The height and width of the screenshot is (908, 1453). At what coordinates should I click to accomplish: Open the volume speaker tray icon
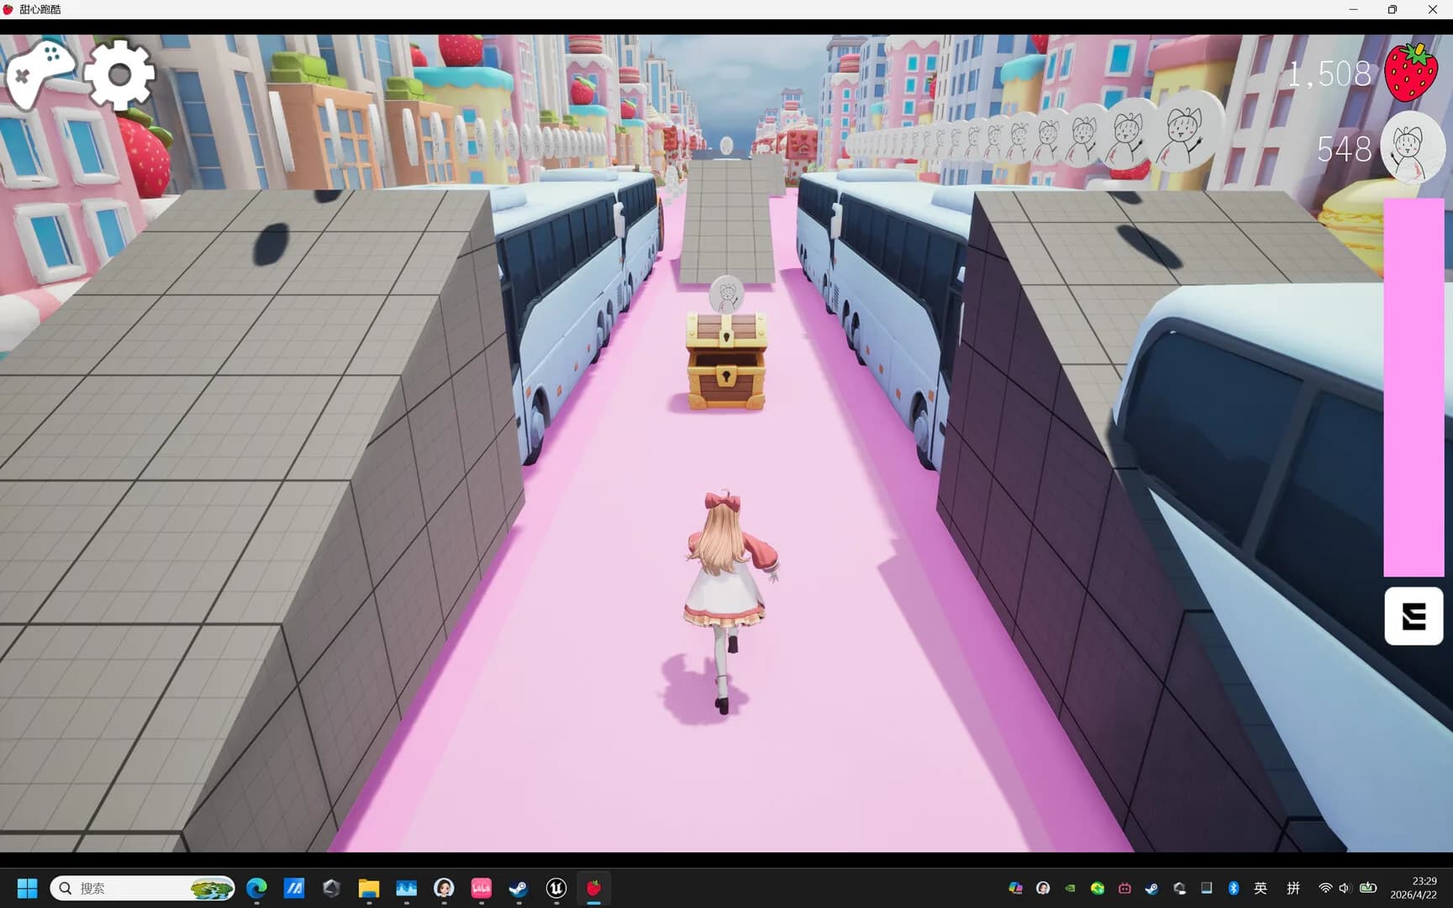coord(1344,888)
